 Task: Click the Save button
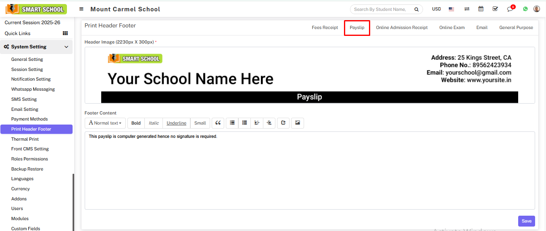[x=526, y=221]
